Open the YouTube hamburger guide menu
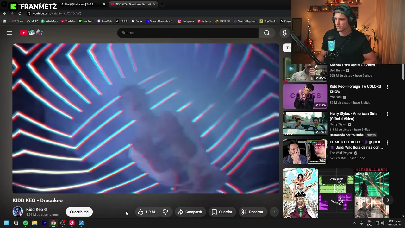405x228 pixels. [x=9, y=33]
